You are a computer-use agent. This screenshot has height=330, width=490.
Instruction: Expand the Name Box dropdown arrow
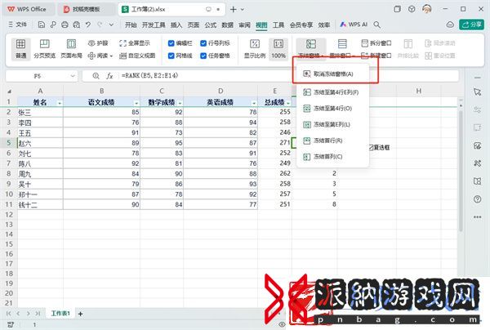click(73, 76)
